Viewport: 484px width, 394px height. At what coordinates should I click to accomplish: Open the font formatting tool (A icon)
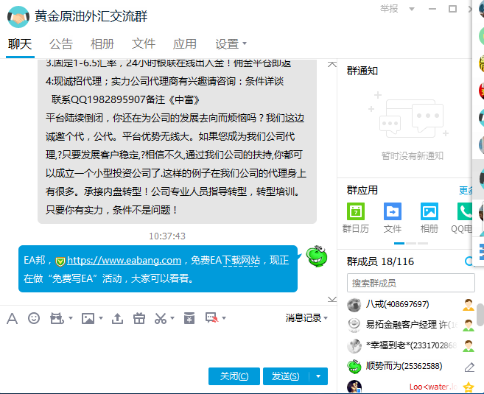[x=12, y=318]
